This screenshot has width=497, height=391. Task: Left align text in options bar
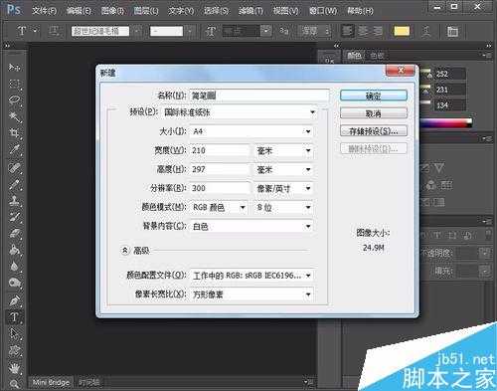click(348, 32)
